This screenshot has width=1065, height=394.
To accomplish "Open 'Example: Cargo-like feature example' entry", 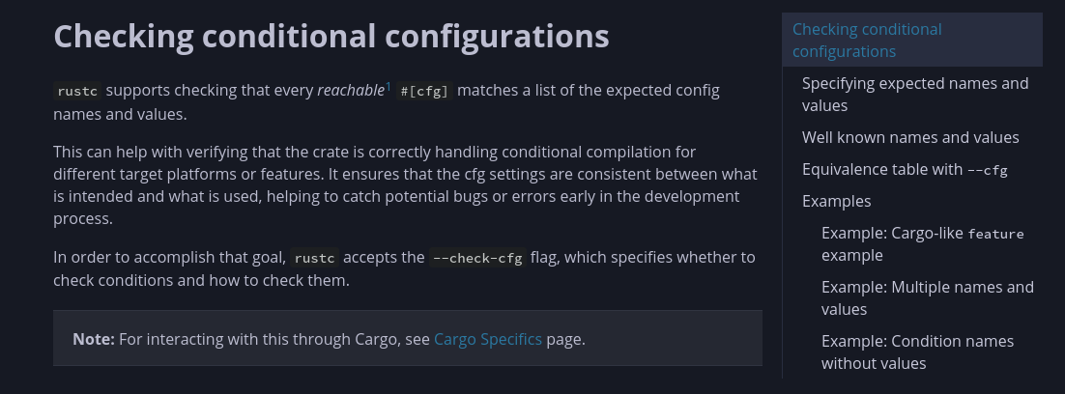I will (921, 243).
